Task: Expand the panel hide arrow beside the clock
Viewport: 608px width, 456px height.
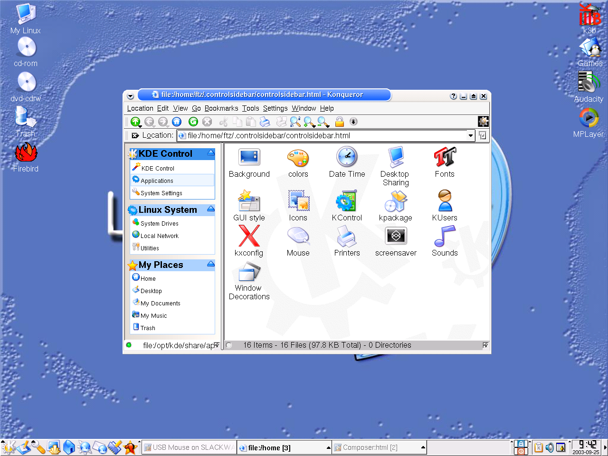Action: 605,447
